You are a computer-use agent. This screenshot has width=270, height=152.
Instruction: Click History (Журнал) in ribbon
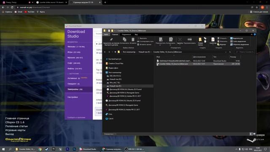pos(221,44)
